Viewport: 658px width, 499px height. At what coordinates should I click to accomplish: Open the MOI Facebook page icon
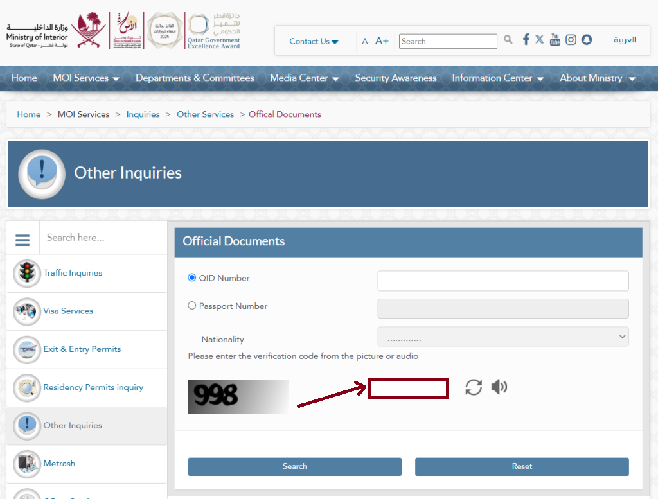[x=526, y=39]
